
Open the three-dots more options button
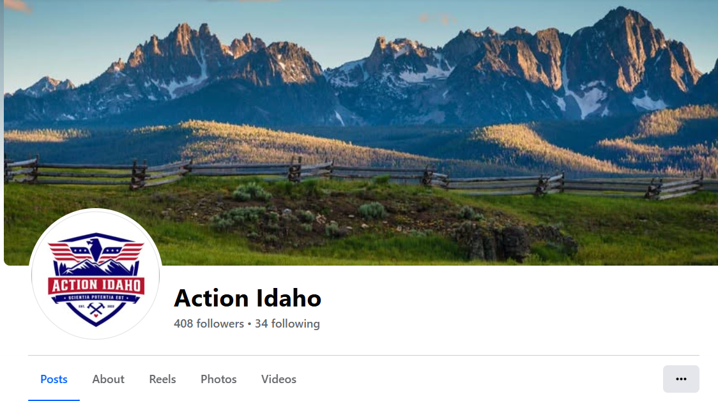681,379
